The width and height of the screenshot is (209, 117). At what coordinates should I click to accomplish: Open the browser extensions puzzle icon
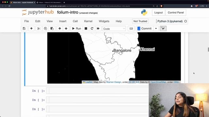point(192,6)
